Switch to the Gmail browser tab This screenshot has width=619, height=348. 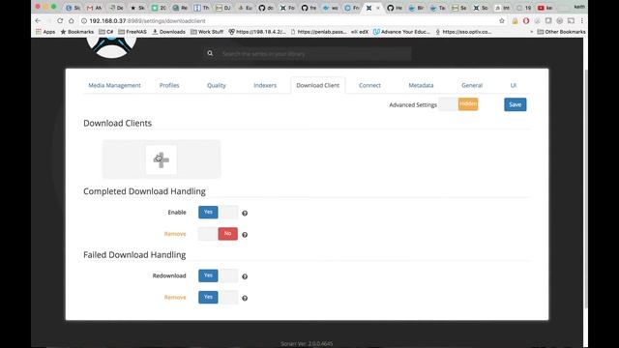click(x=94, y=8)
